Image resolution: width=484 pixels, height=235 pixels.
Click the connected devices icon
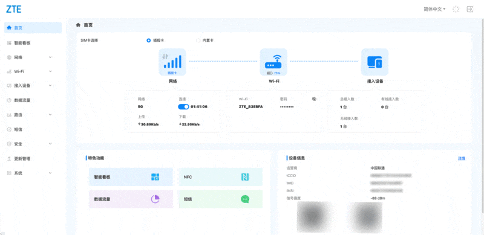click(374, 62)
